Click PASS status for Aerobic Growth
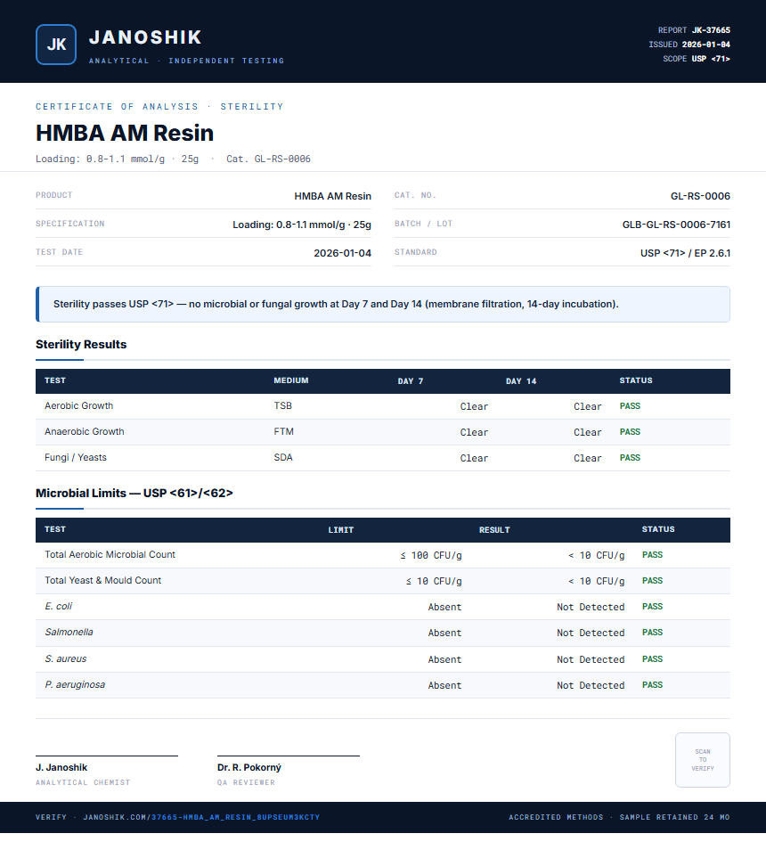This screenshot has height=858, width=766. pos(630,406)
